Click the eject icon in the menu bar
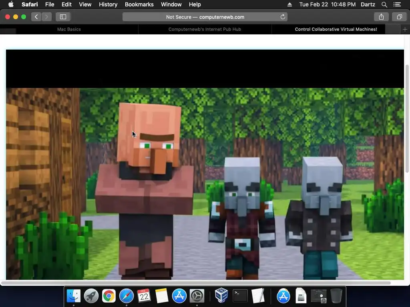The height and width of the screenshot is (307, 410). pyautogui.click(x=289, y=4)
